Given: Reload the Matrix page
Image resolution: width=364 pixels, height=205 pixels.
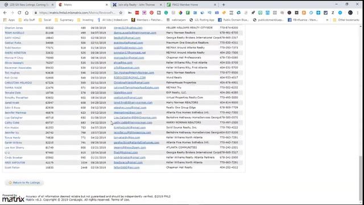Looking at the screenshot, I should pos(19,13).
